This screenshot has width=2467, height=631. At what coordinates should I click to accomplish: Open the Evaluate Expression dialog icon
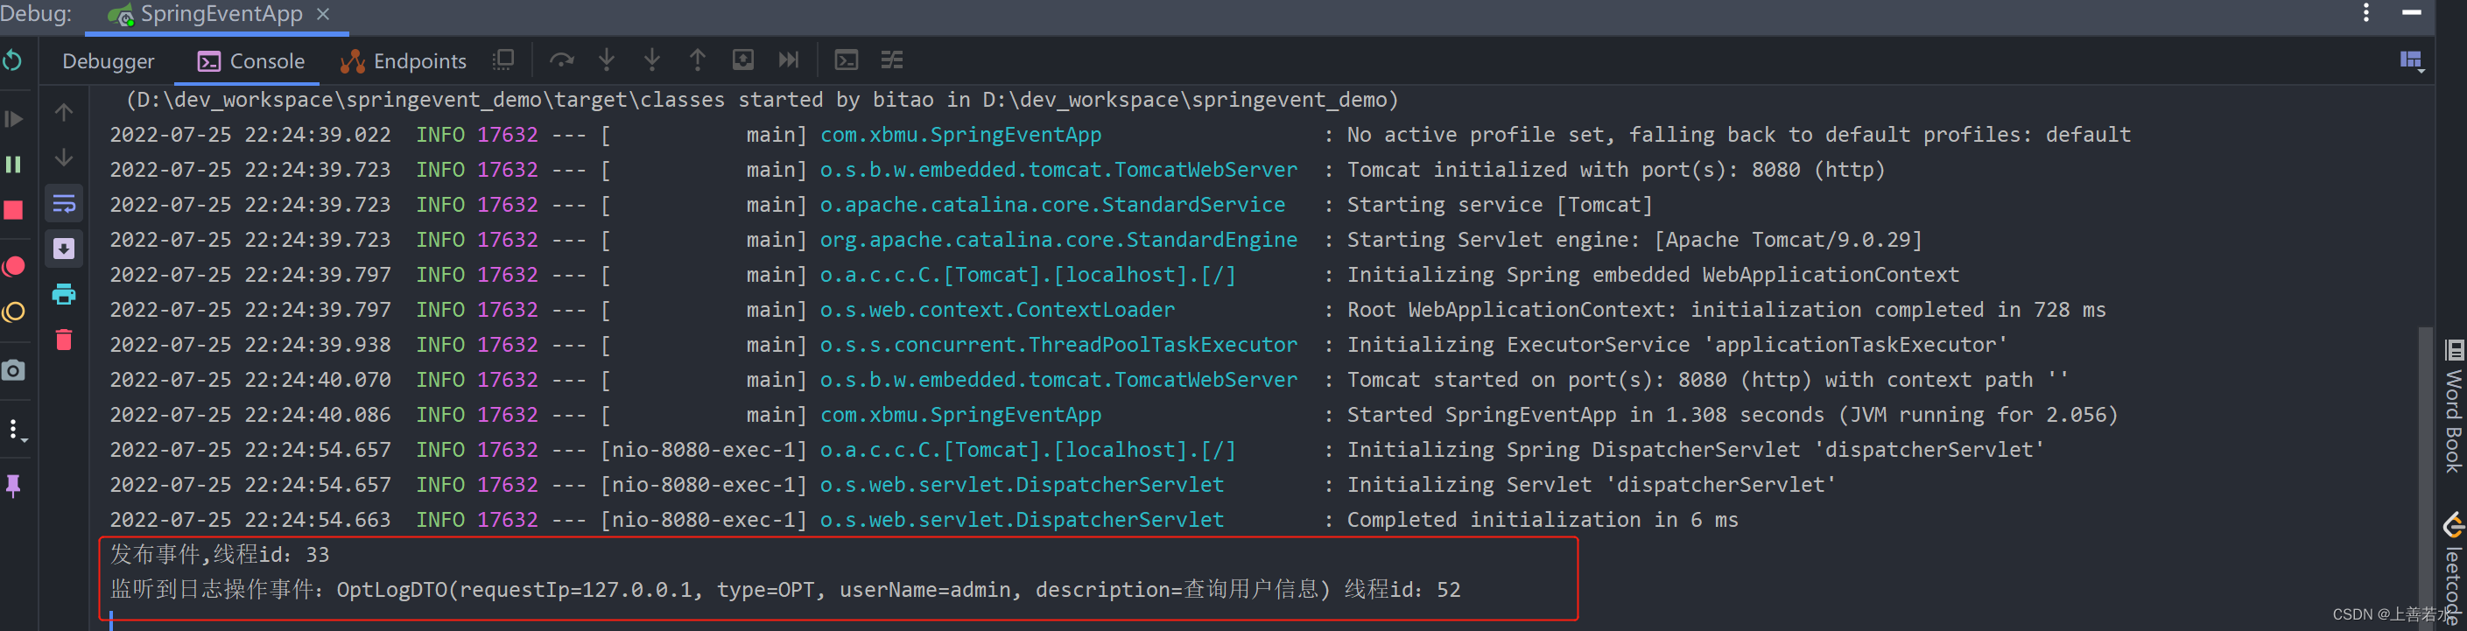(x=847, y=60)
